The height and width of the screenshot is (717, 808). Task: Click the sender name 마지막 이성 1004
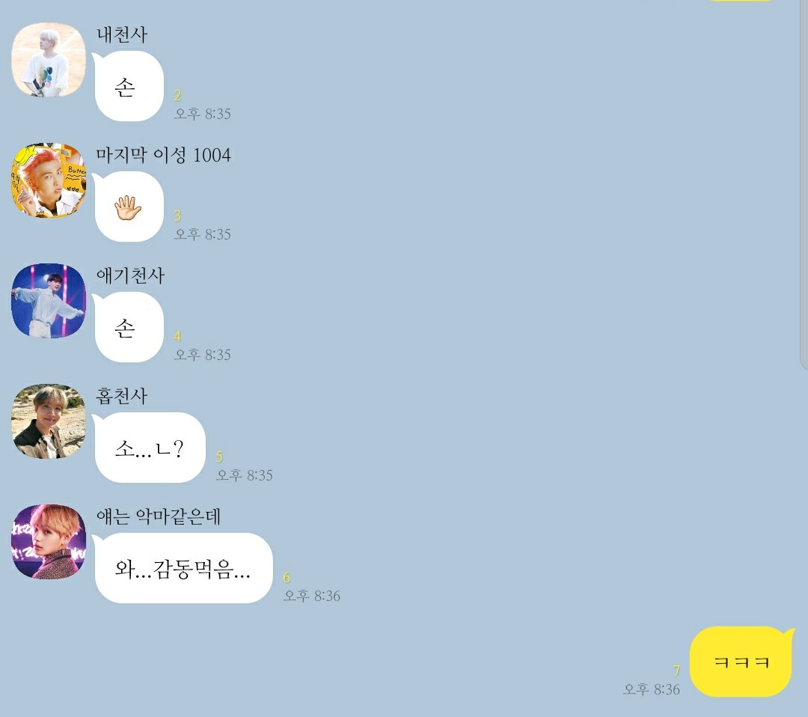(x=163, y=155)
